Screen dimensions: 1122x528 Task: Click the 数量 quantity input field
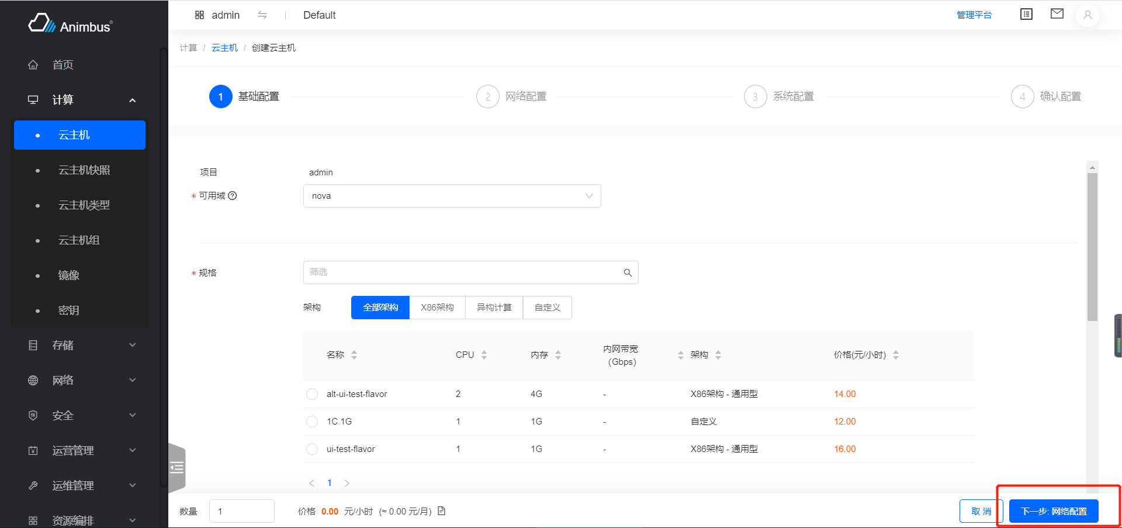[x=242, y=511]
